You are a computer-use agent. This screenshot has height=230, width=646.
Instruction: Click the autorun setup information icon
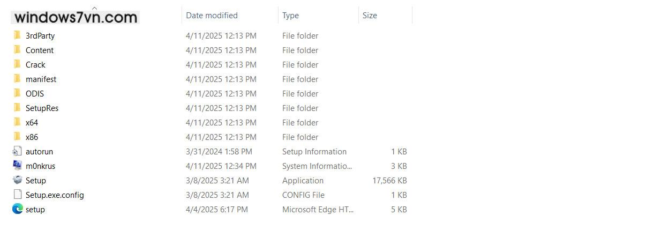17,151
